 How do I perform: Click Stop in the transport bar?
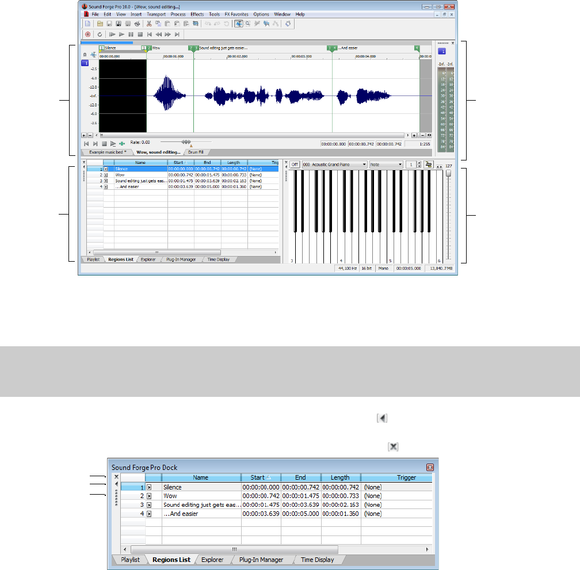pyautogui.click(x=140, y=35)
